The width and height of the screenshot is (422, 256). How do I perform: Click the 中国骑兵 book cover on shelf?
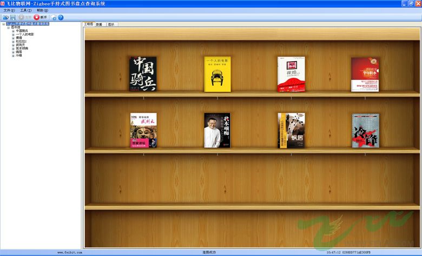tap(143, 74)
